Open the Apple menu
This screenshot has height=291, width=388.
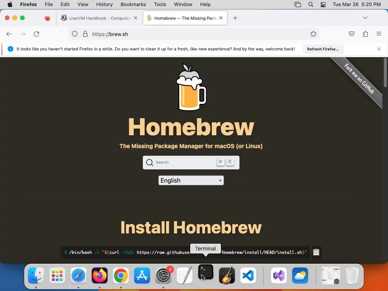click(x=10, y=5)
